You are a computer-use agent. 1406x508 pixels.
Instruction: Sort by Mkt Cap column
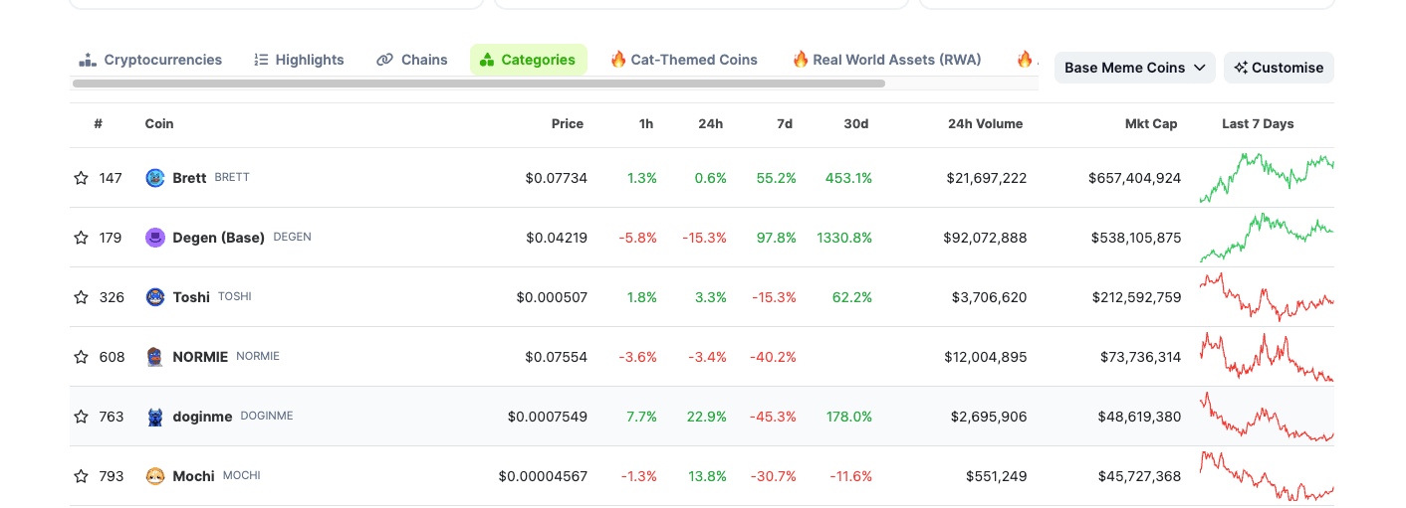point(1151,124)
